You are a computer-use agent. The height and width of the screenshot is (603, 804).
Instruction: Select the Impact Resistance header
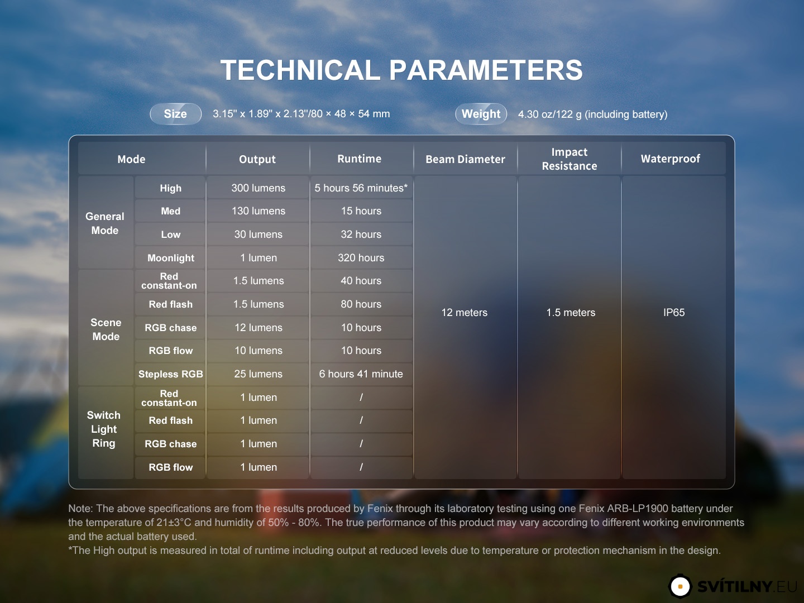[569, 159]
